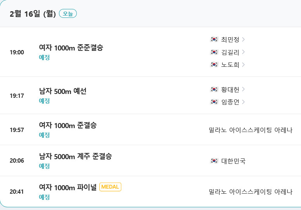Click athlete name 최민정
301x210 pixels.
pyautogui.click(x=230, y=39)
